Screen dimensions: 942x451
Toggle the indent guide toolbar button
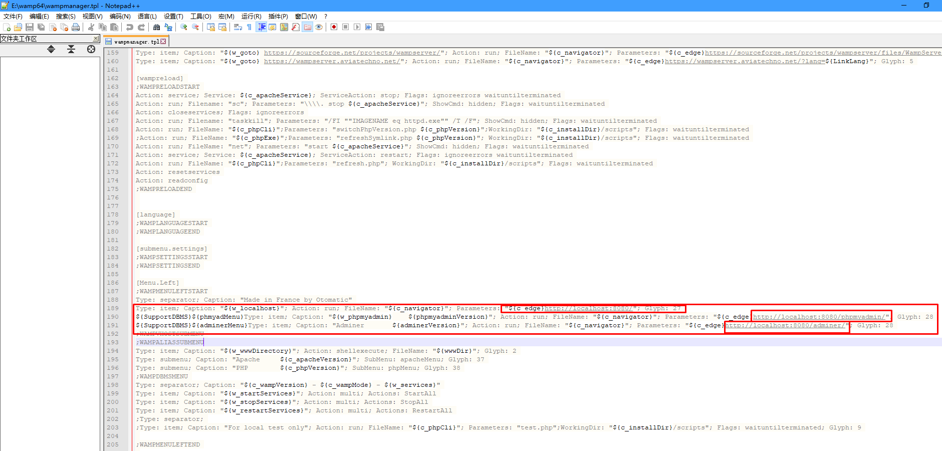pos(261,27)
